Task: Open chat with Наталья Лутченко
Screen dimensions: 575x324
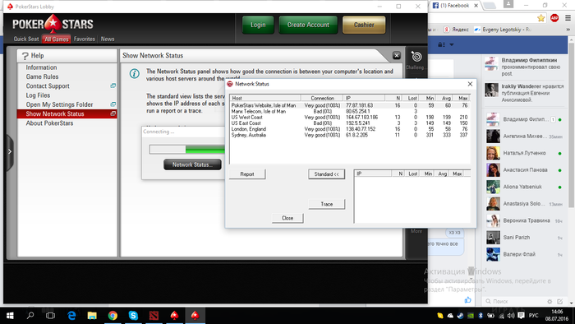Action: tap(525, 153)
